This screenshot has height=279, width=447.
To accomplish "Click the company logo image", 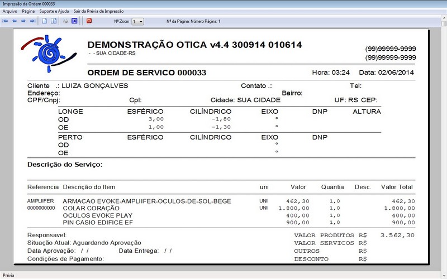I will (x=49, y=54).
